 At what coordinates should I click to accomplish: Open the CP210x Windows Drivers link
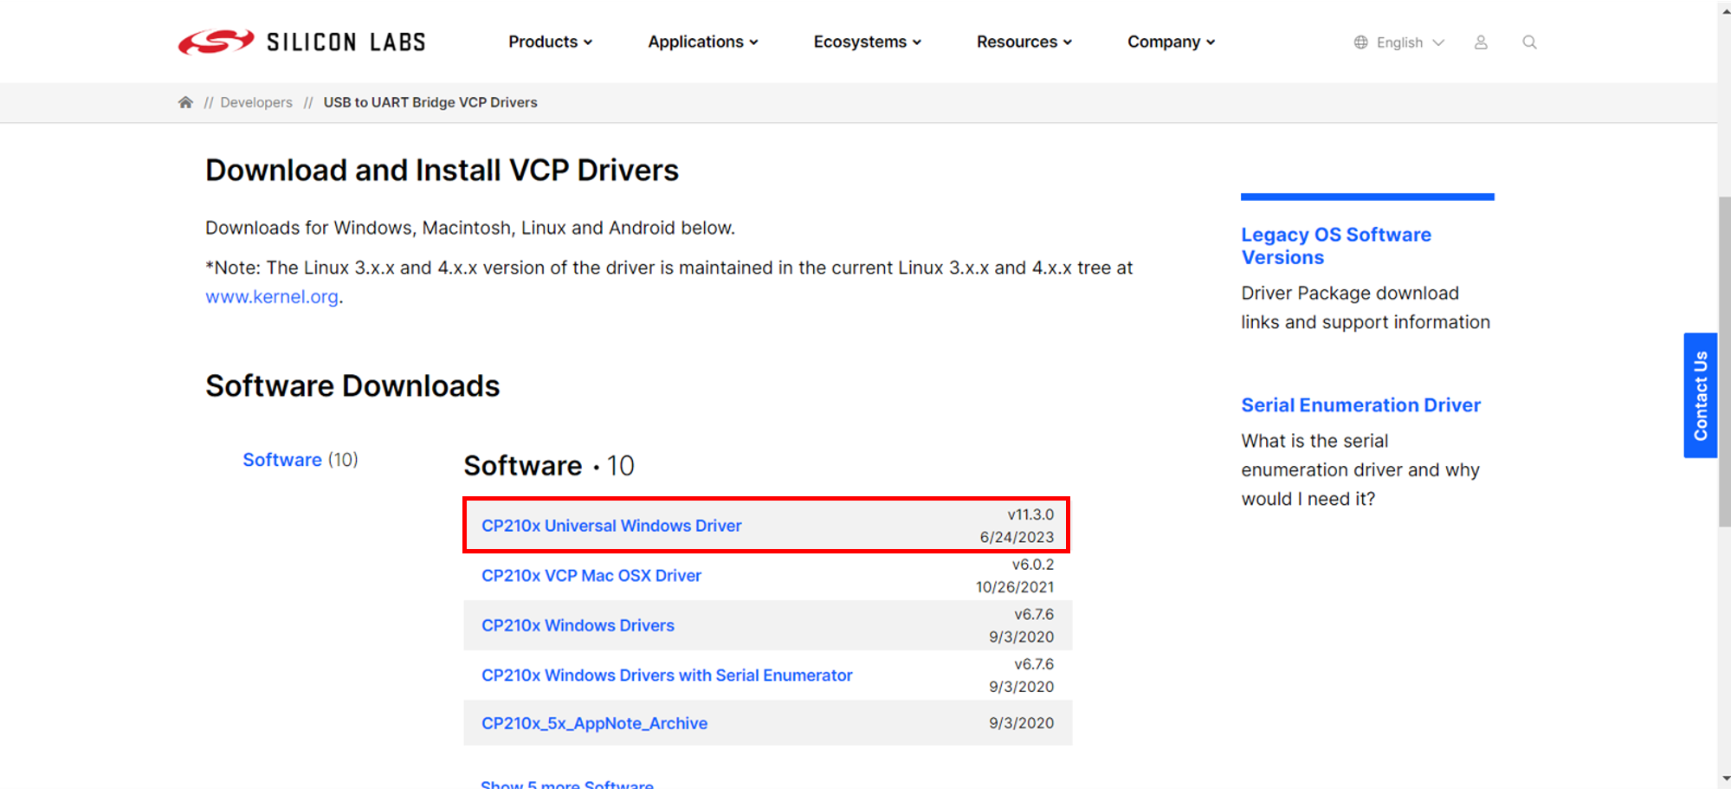578,625
